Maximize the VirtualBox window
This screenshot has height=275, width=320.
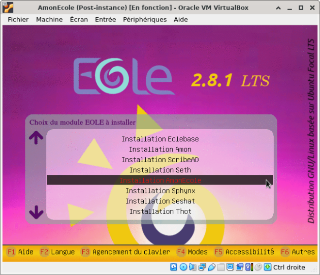coord(301,8)
